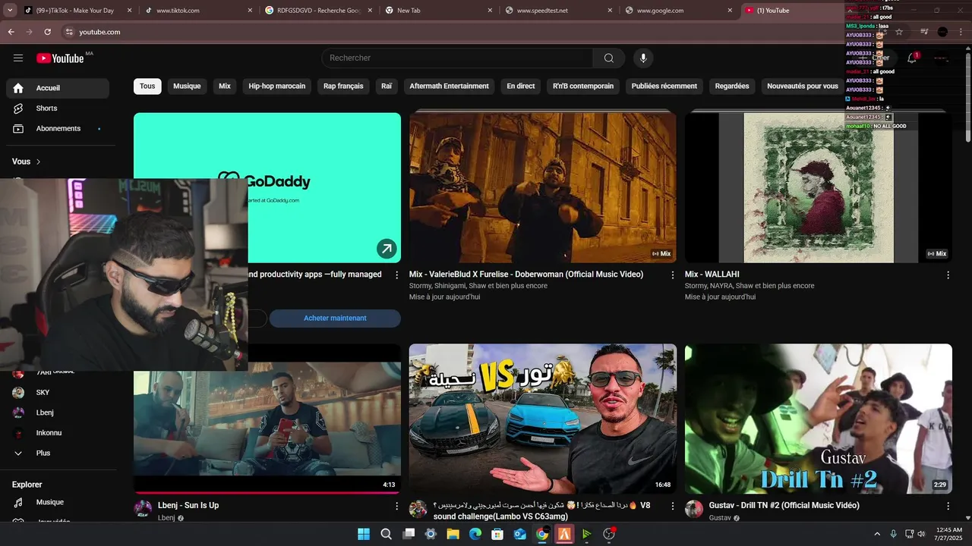Open Gustav - Drill TN #2 title link
The image size is (972, 546).
(x=784, y=506)
